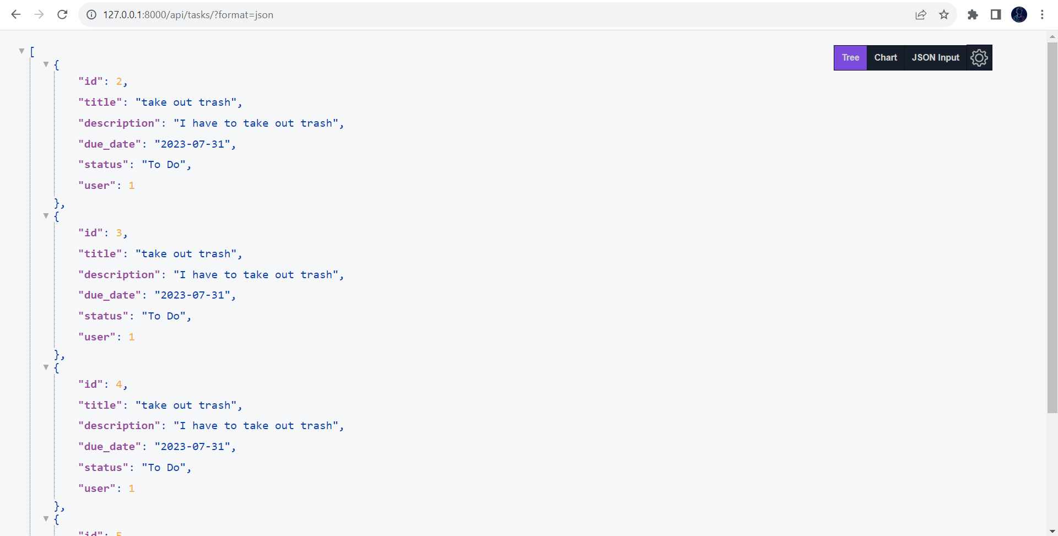Open the browser profile avatar menu
The width and height of the screenshot is (1058, 536).
[1019, 15]
